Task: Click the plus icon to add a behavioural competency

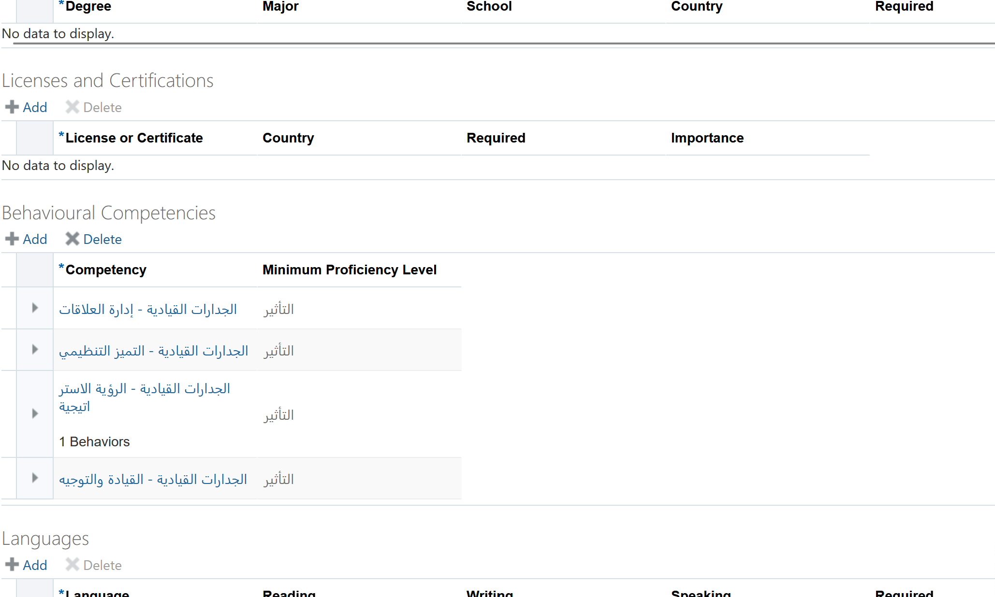Action: [x=12, y=239]
